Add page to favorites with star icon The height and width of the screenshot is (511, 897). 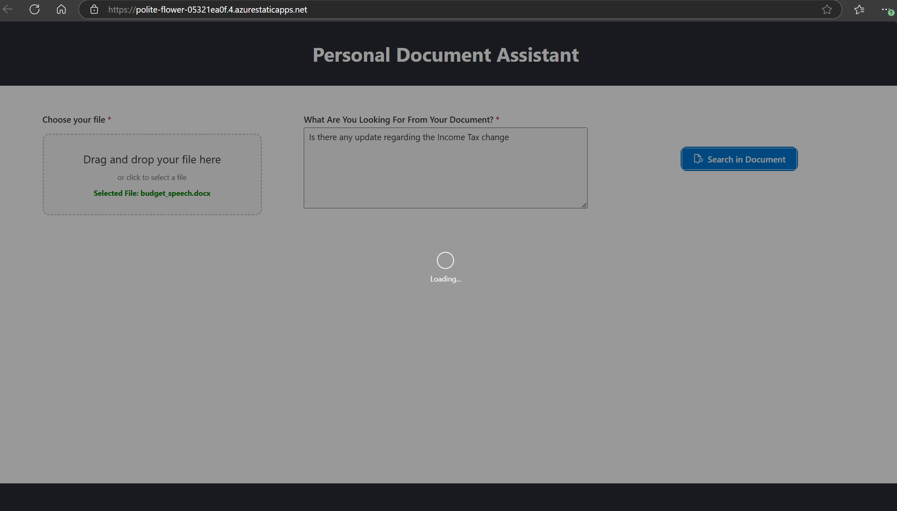point(827,9)
